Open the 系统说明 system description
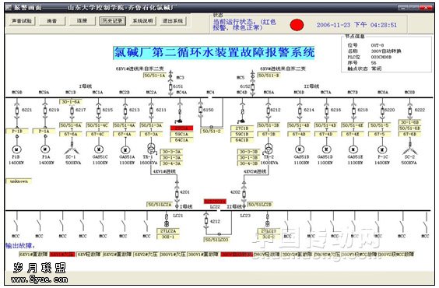The width and height of the screenshot is (439, 288). 142,21
